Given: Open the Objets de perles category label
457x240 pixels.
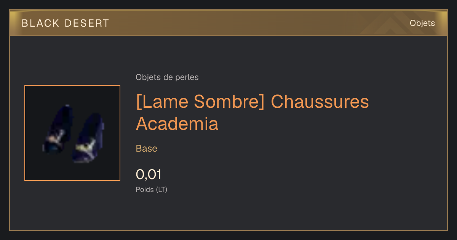Looking at the screenshot, I should coord(167,77).
